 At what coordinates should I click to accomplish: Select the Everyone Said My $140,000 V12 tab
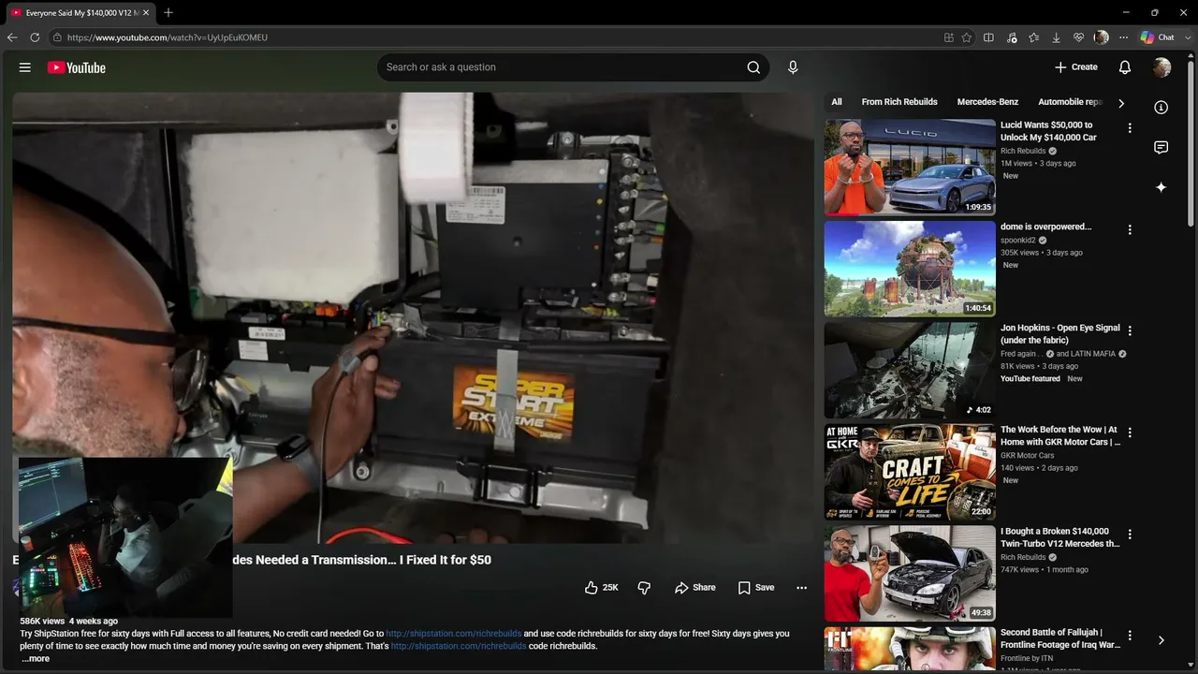pos(81,13)
